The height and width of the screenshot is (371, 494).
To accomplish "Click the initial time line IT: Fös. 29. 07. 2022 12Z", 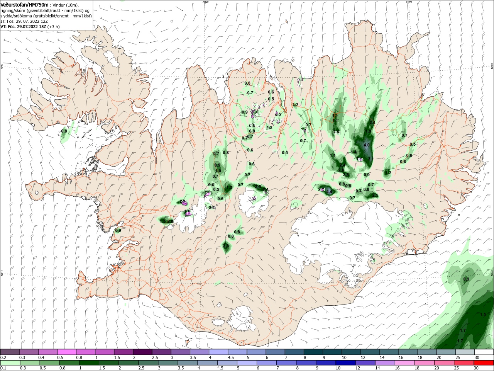I will [x=24, y=21].
